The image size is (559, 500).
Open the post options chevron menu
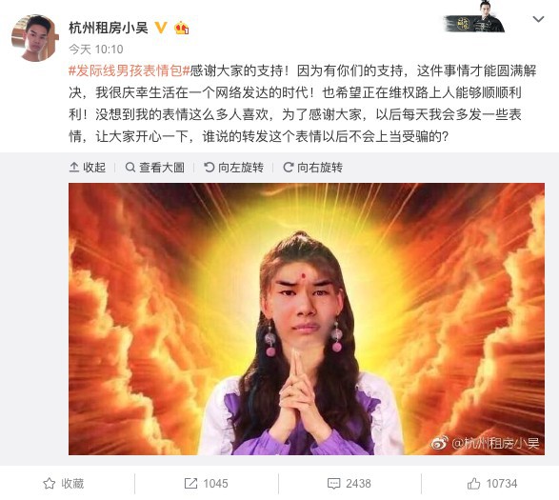[x=538, y=19]
